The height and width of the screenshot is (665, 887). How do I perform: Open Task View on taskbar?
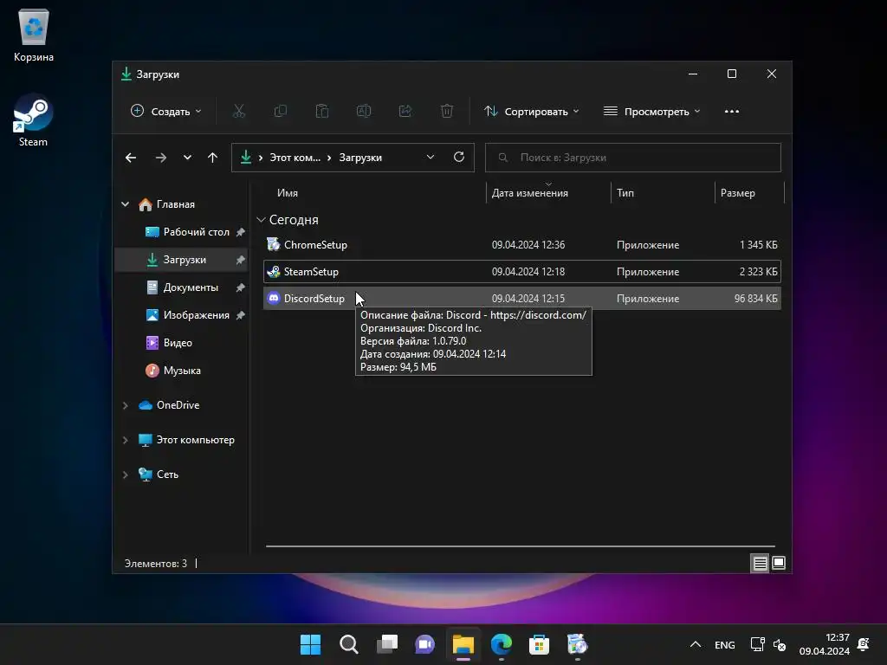(387, 644)
